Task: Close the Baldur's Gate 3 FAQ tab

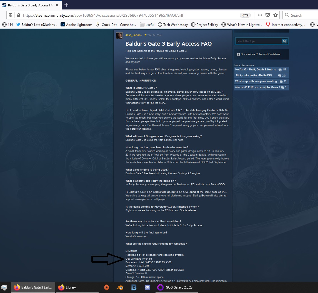Action: point(57,5)
